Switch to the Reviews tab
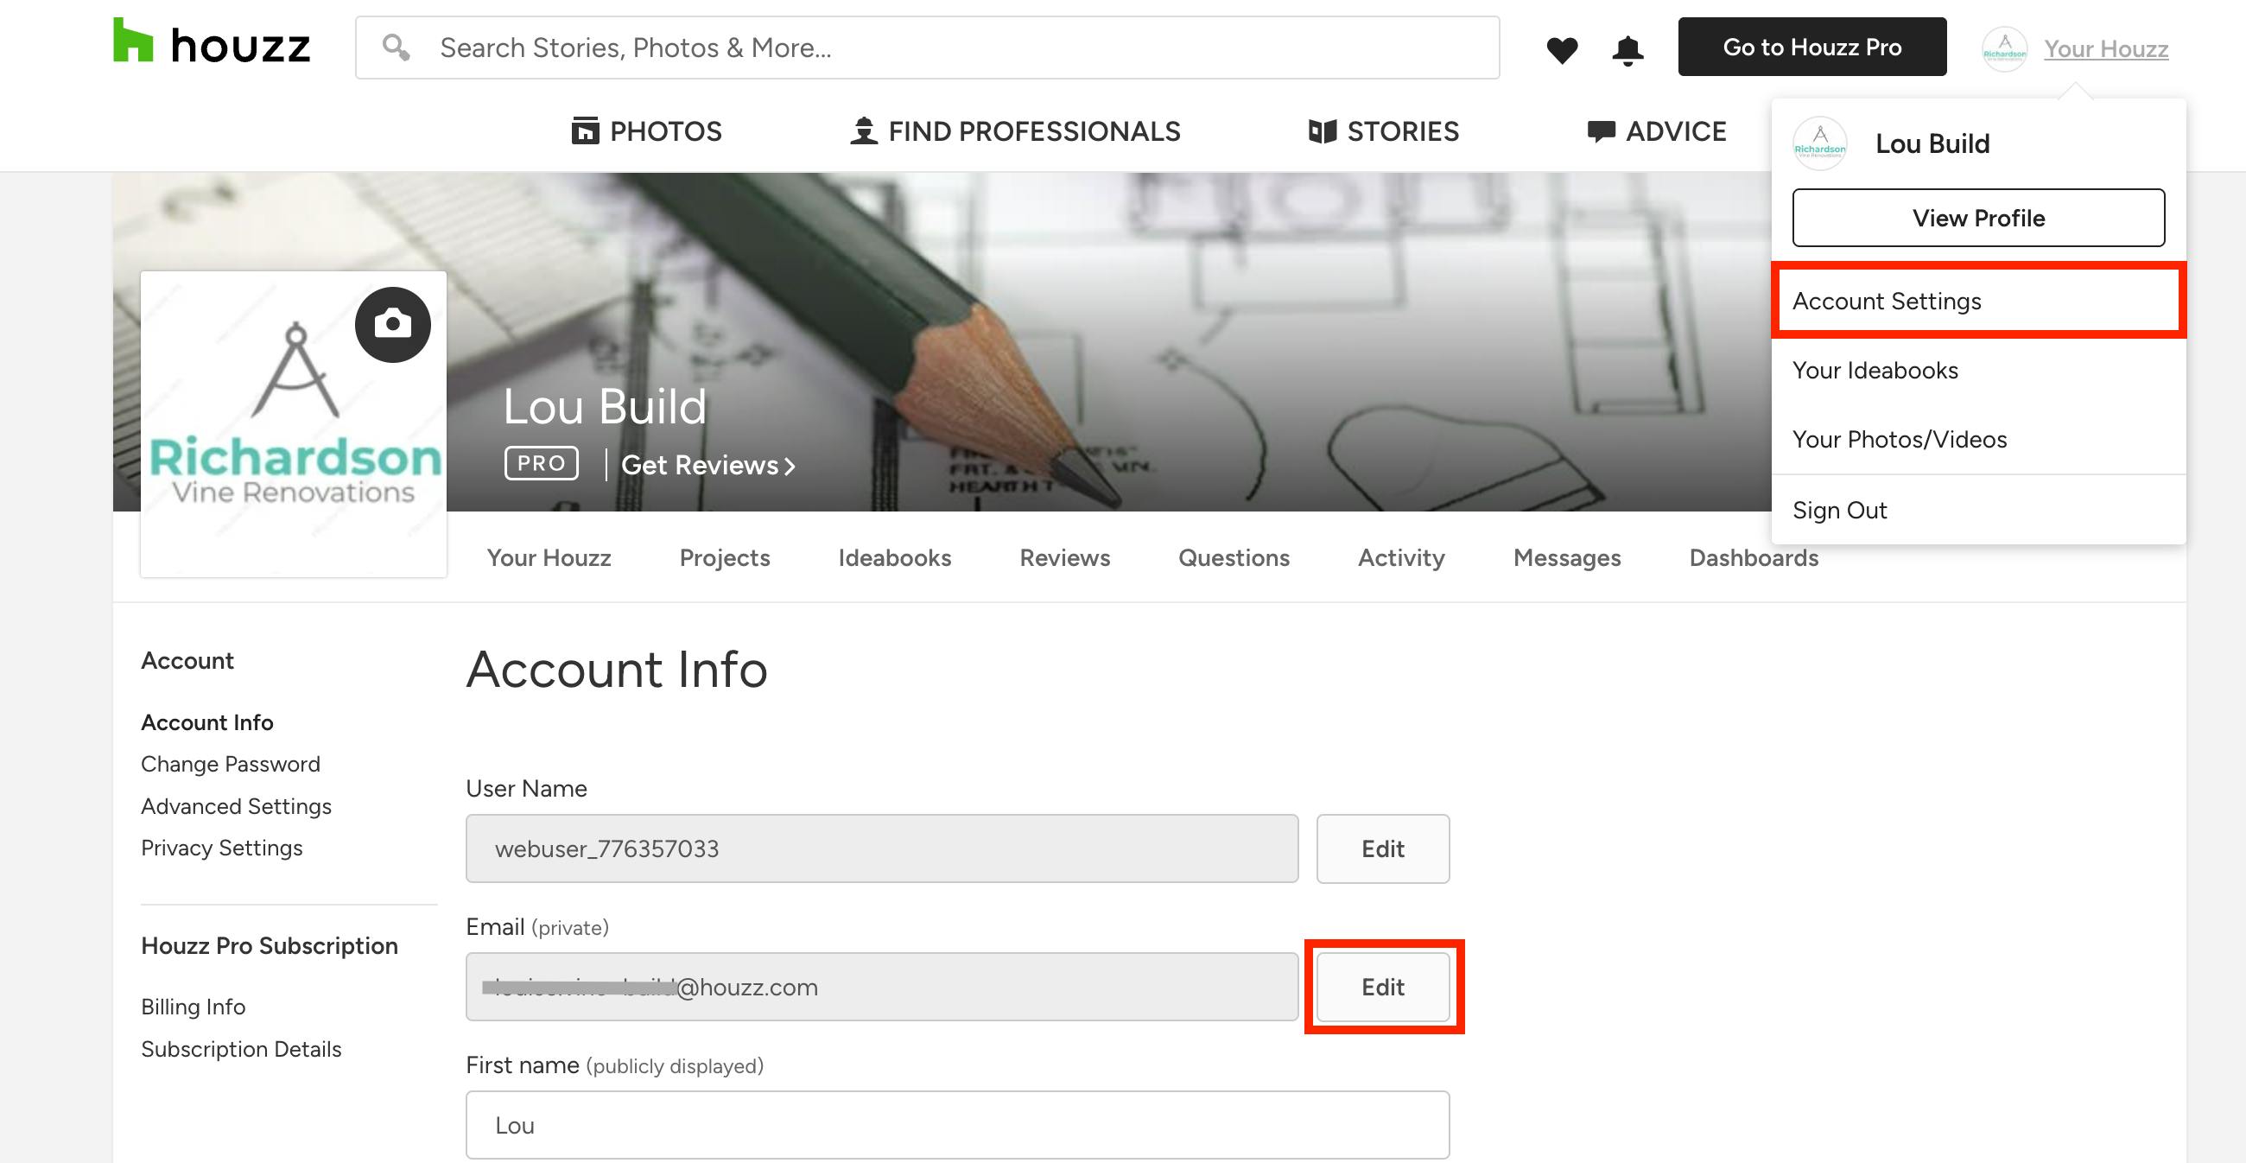Image resolution: width=2246 pixels, height=1163 pixels. [x=1064, y=557]
